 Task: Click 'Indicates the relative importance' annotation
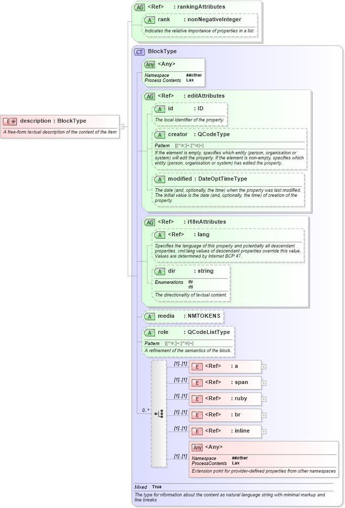(200, 31)
